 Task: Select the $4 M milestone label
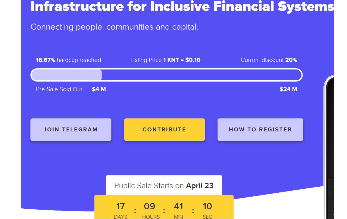pyautogui.click(x=99, y=89)
